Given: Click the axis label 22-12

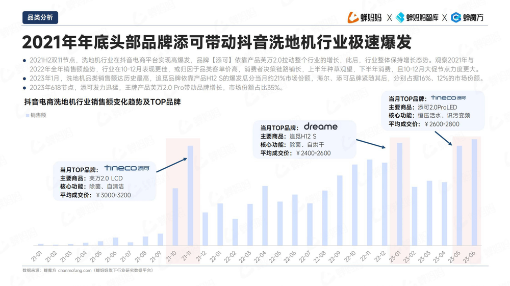Looking at the screenshot, I should pyautogui.click(x=380, y=256).
